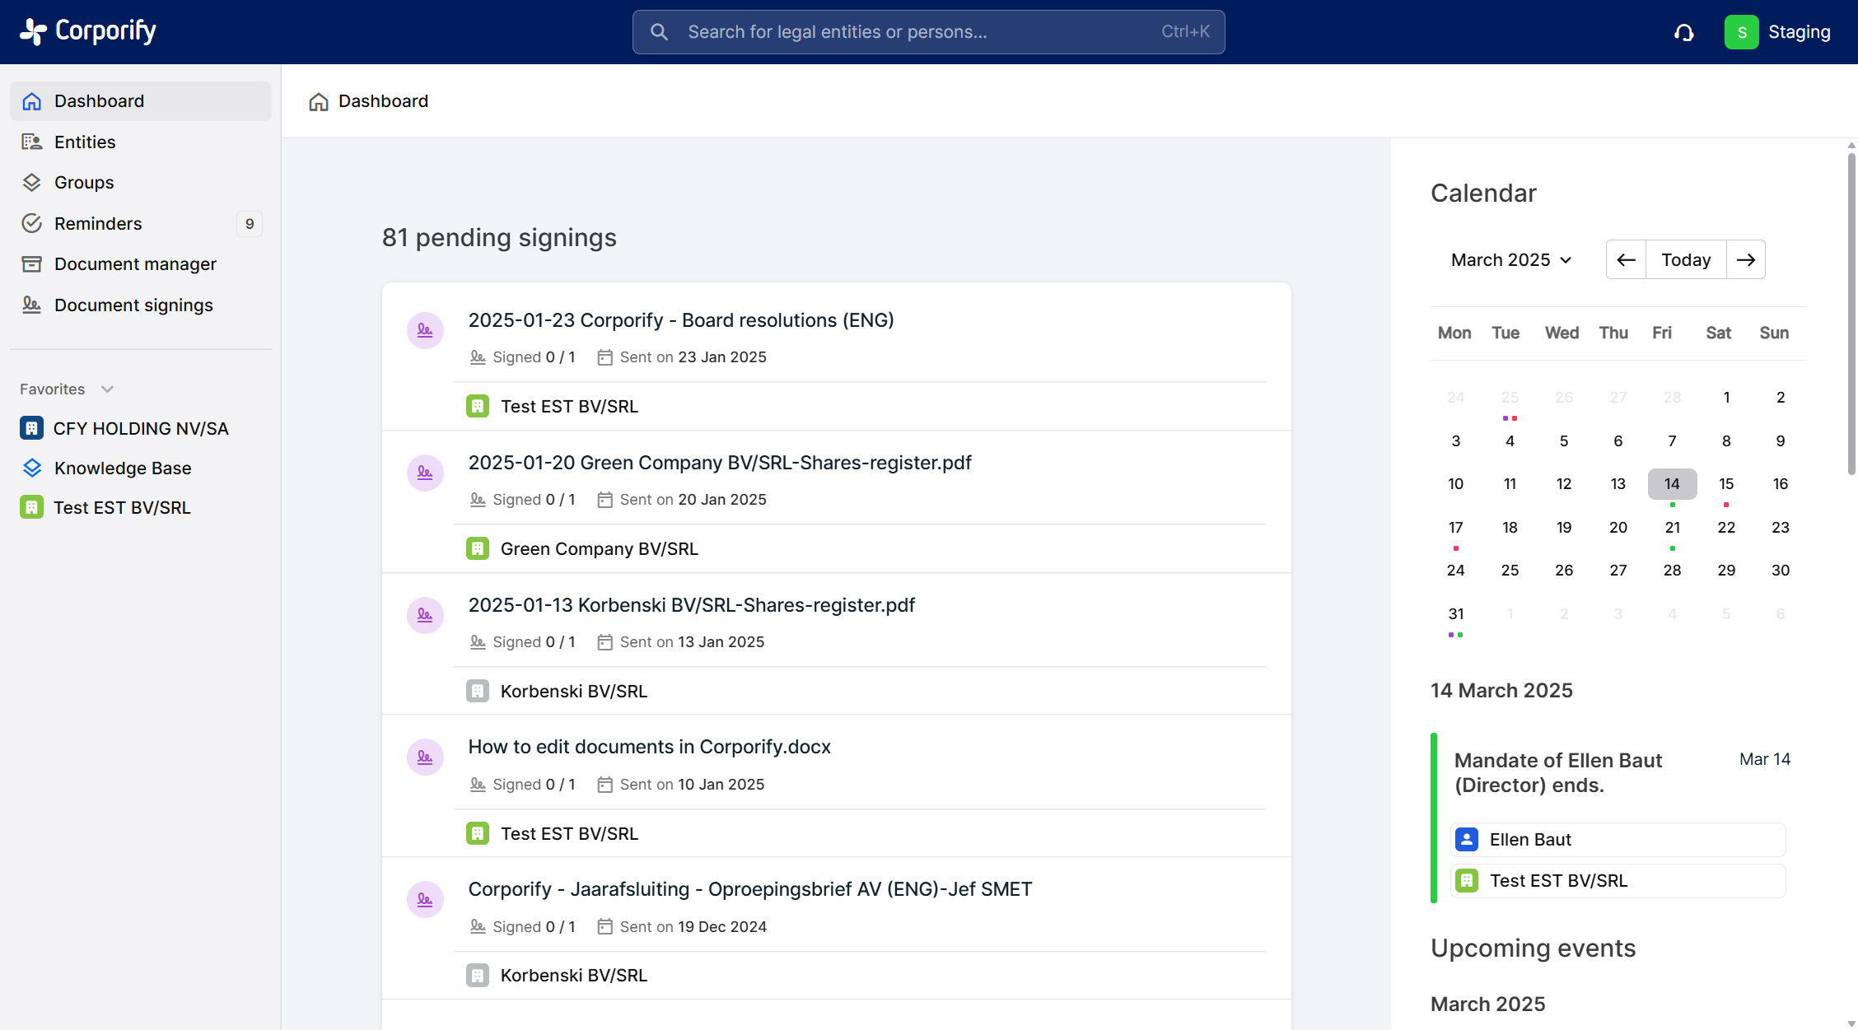Click the headset support icon

click(x=1683, y=32)
